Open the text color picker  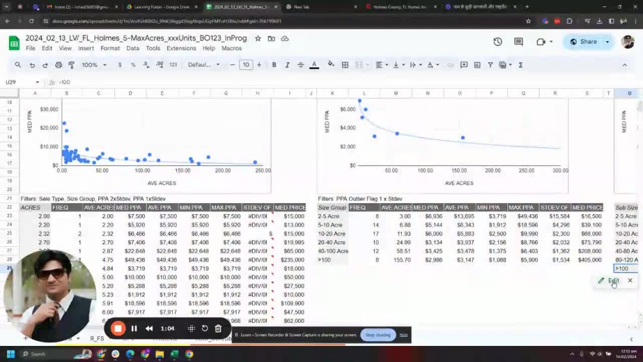pyautogui.click(x=314, y=65)
